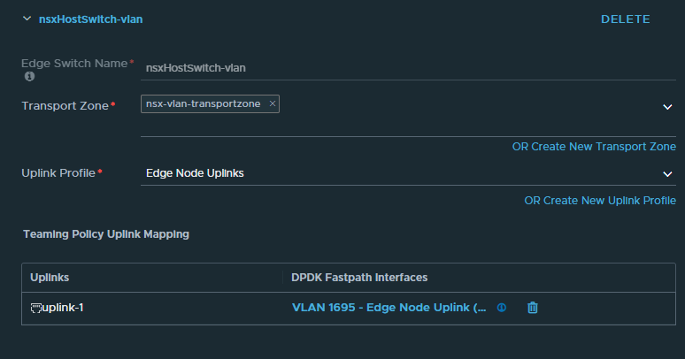Delete uplink-1 mapping with trash icon
685x359 pixels.
tap(532, 308)
